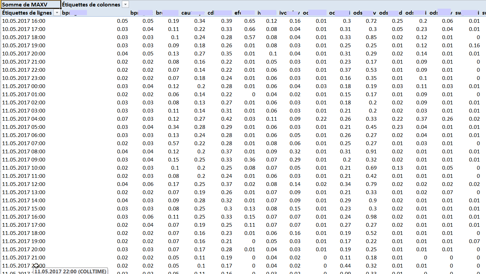Select row label 10.05.2017 18:00
Image resolution: width=486 pixels, height=274 pixels.
[24, 37]
